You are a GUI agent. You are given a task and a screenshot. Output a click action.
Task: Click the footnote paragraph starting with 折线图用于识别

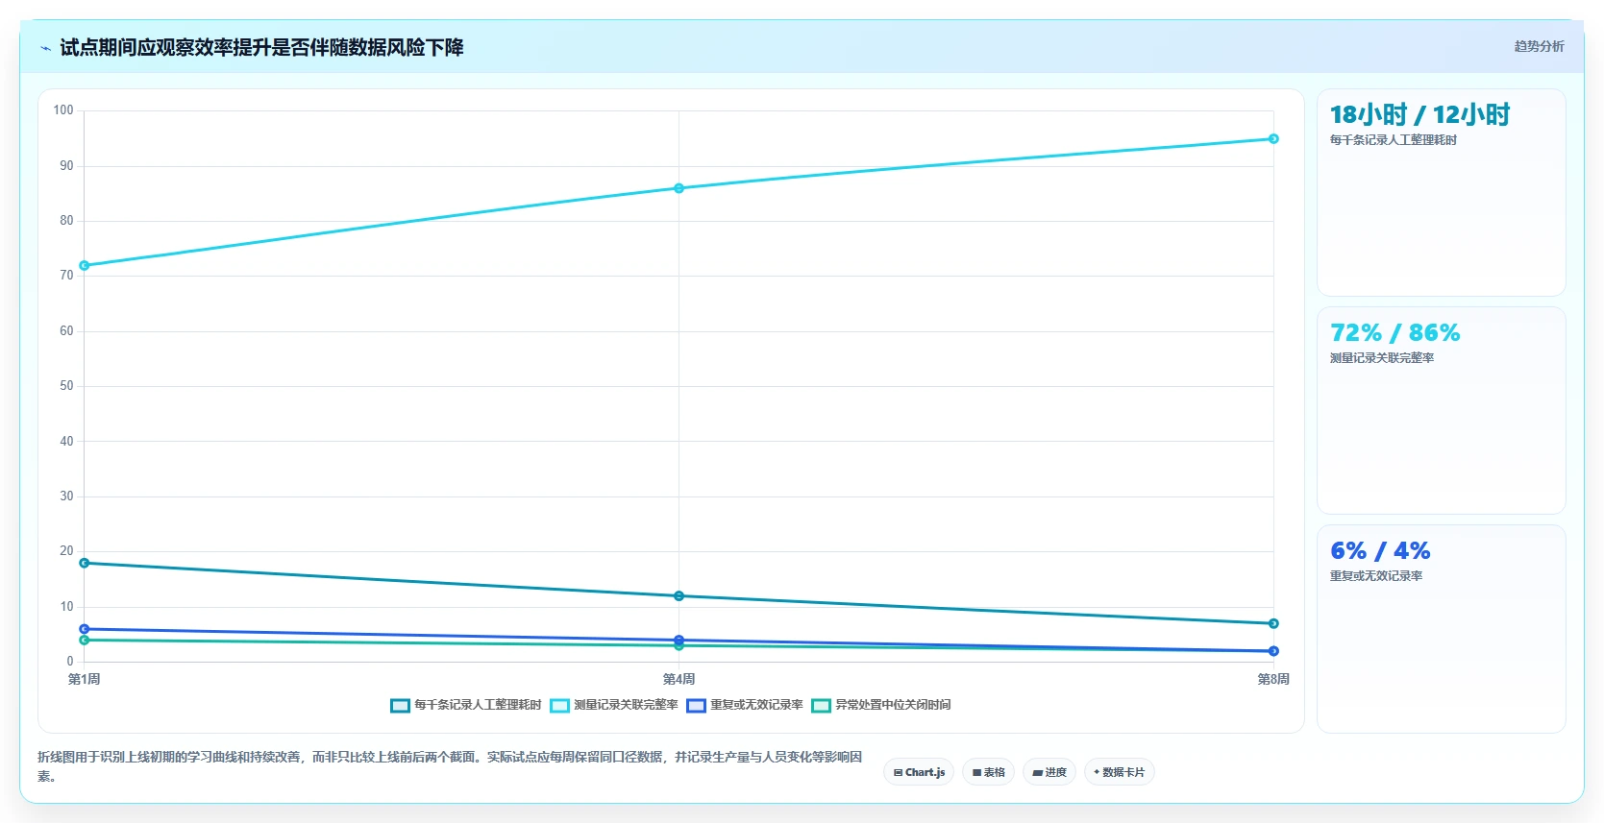coord(450,766)
